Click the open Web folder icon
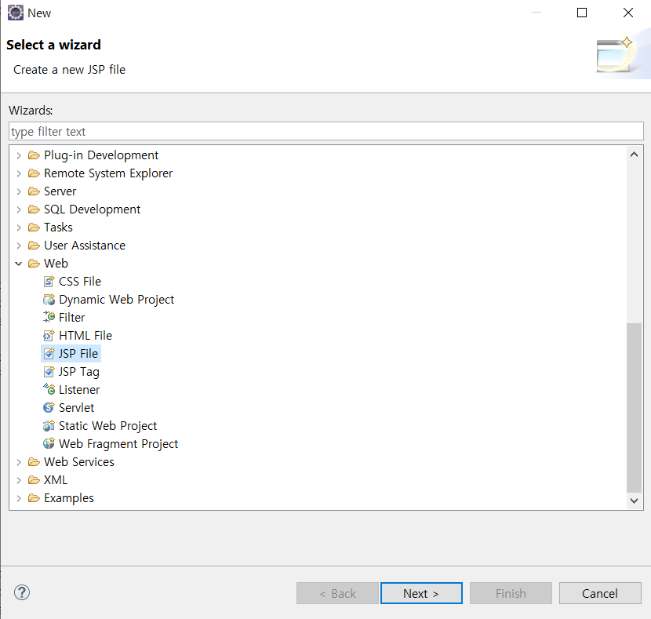 click(34, 263)
